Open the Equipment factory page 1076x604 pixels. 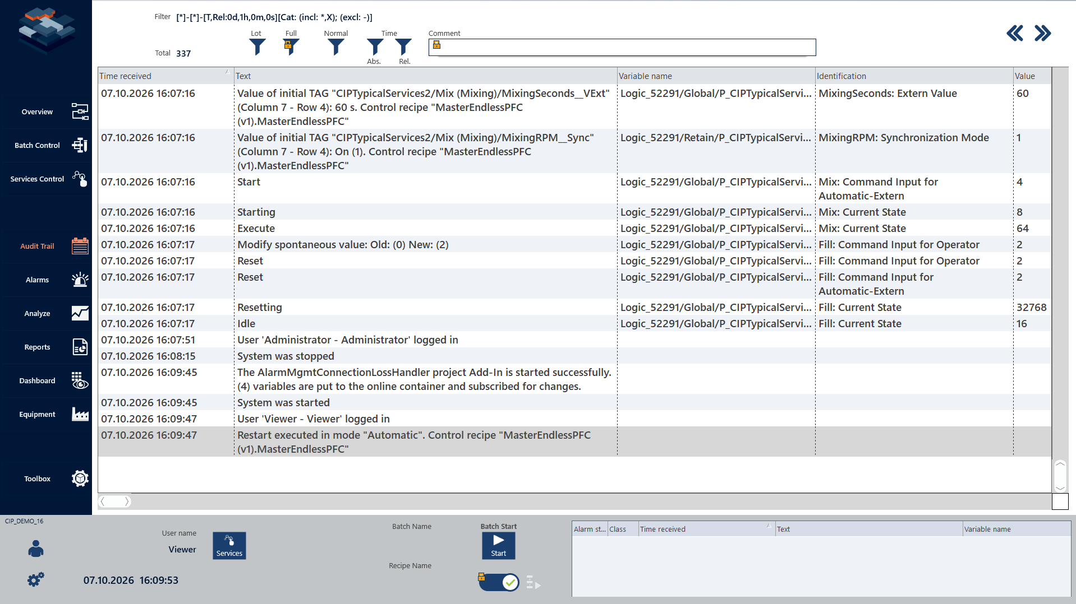pyautogui.click(x=46, y=414)
